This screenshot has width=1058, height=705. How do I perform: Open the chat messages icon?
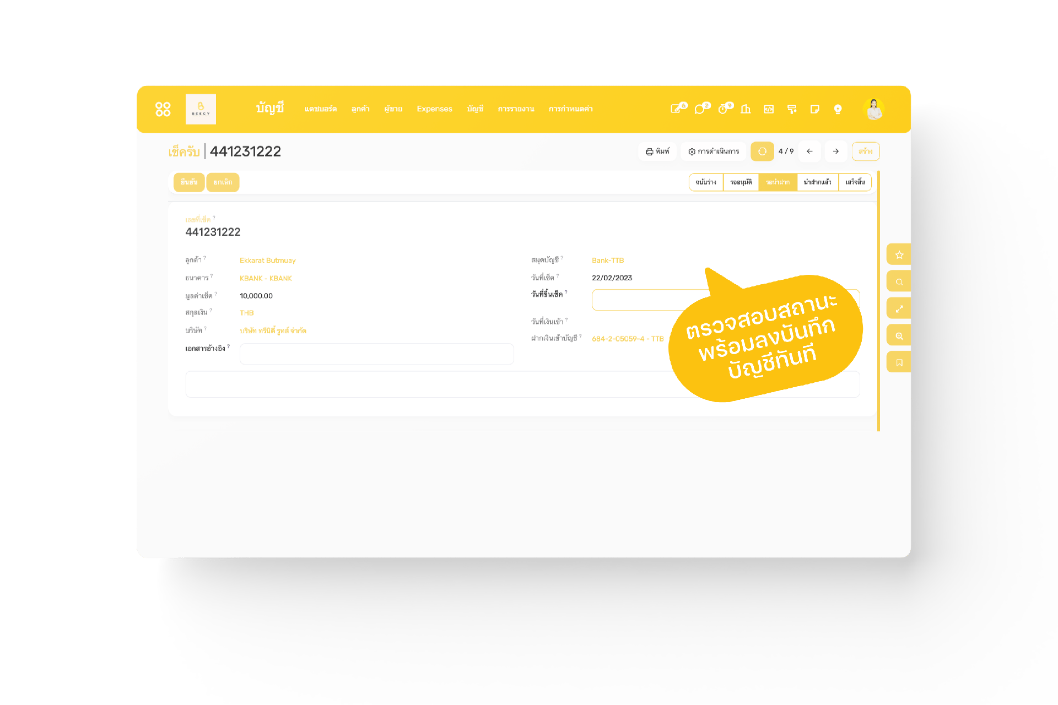click(701, 109)
